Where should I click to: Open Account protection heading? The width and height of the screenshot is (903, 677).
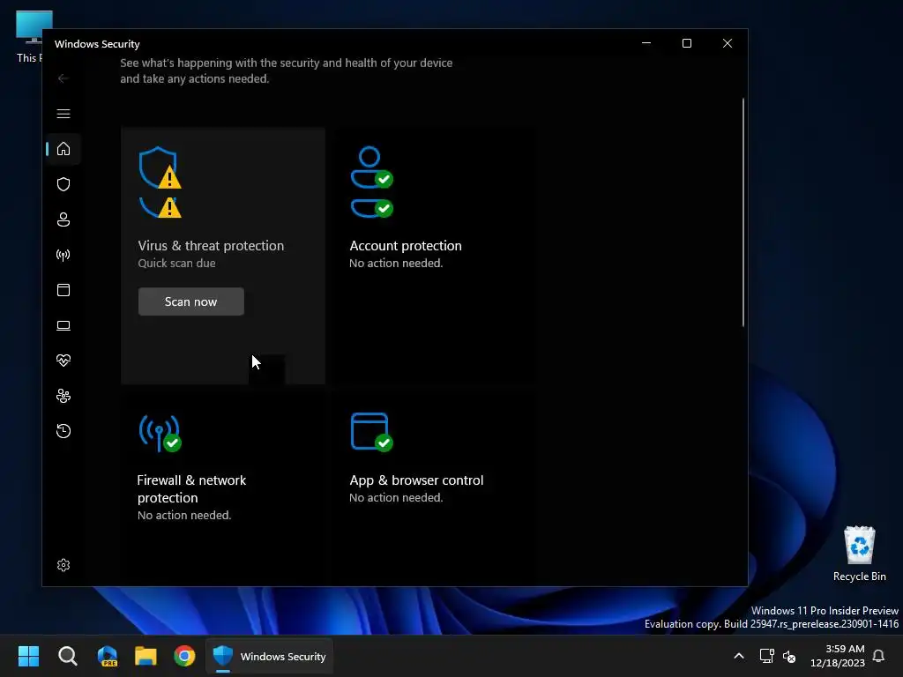tap(406, 246)
